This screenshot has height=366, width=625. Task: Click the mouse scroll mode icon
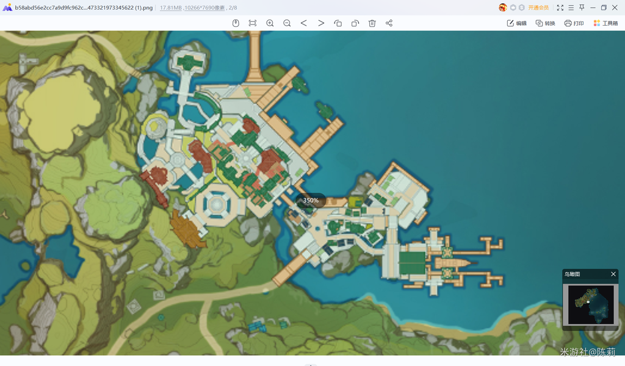[236, 23]
